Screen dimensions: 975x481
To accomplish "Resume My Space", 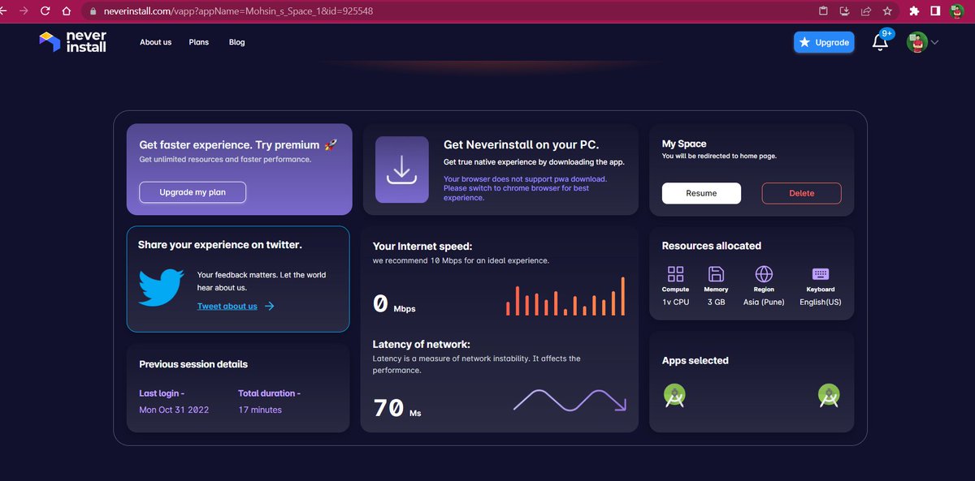I will click(701, 193).
